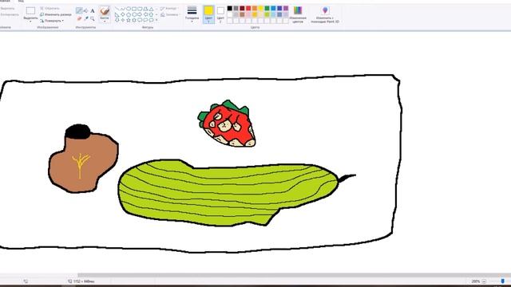Pick the dark red palette color
511x287 pixels.
[x=242, y=8]
